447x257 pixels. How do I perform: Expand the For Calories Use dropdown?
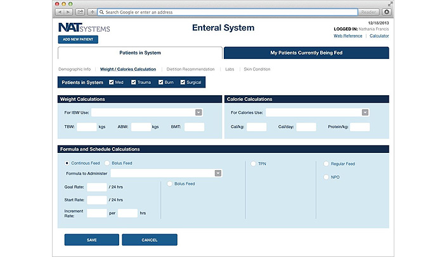(x=365, y=112)
